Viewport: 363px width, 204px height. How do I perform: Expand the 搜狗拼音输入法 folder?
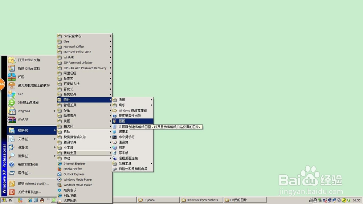point(85,137)
